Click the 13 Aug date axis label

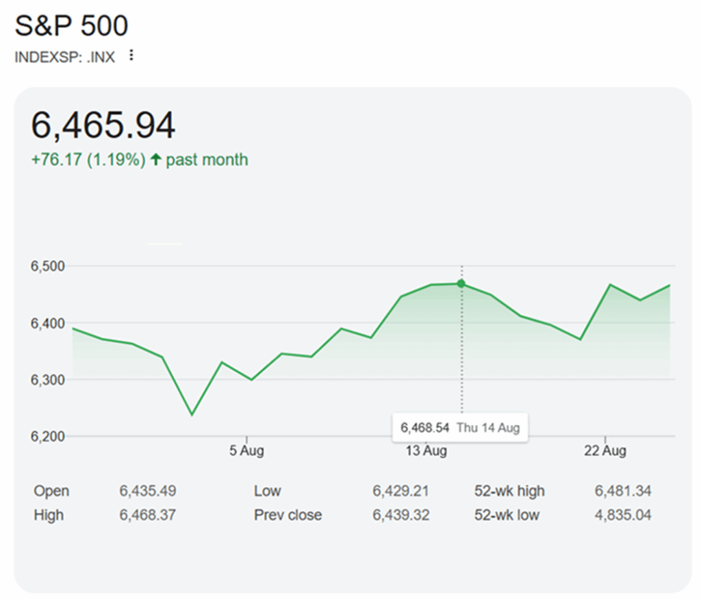click(x=426, y=450)
